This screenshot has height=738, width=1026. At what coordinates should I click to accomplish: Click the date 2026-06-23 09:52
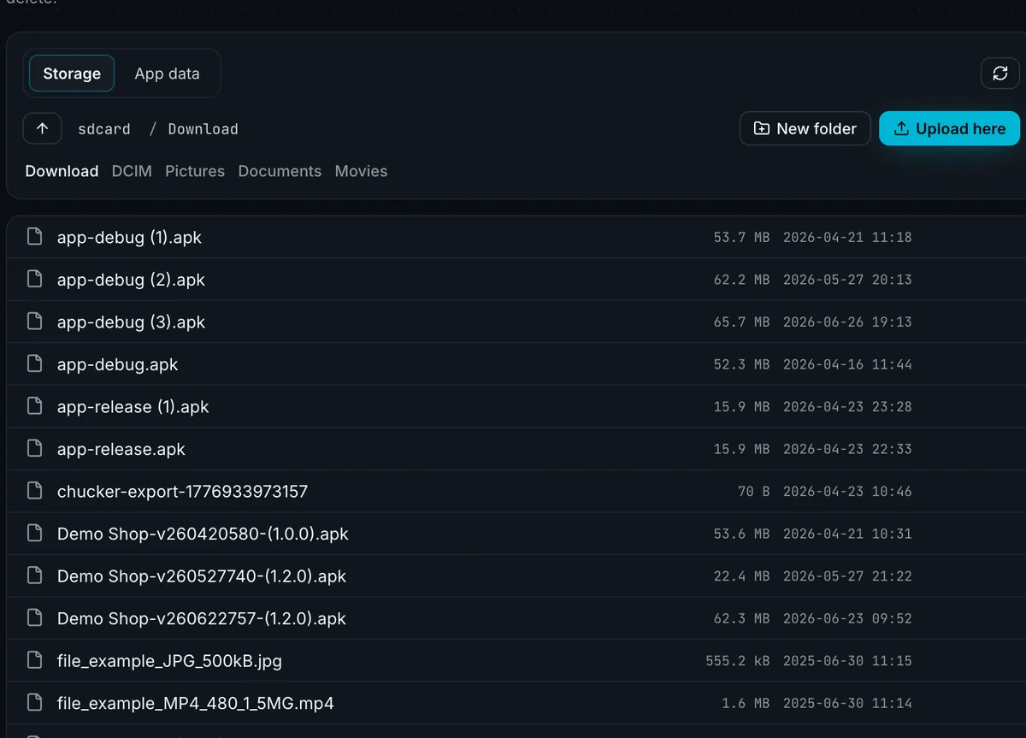(847, 618)
